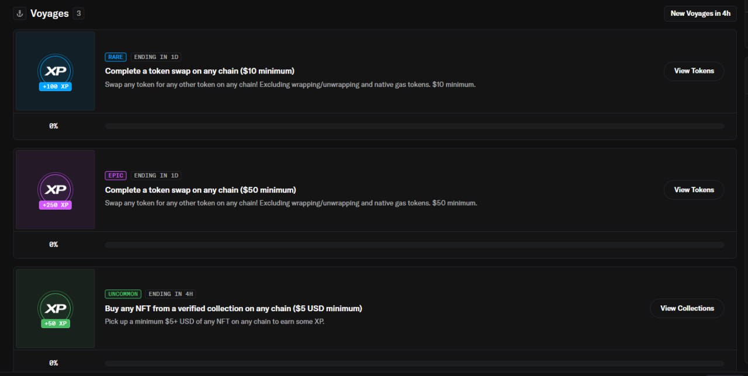Click the +50 XP reward badge
748x376 pixels.
click(x=56, y=323)
